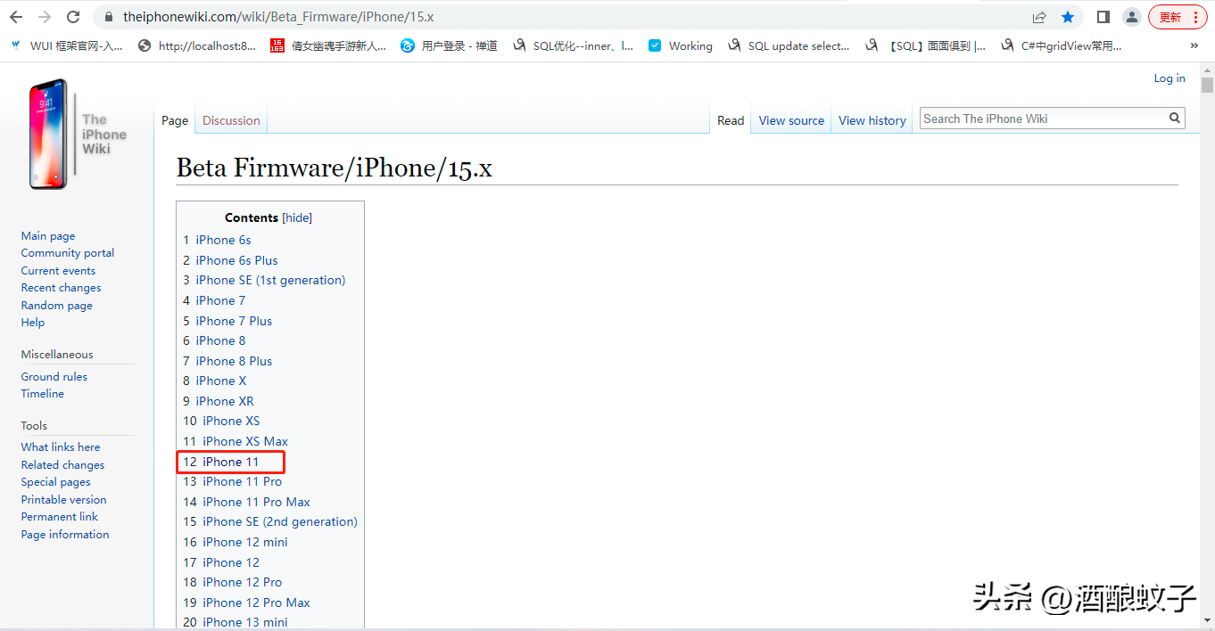Focus the Search The iPhone Wiki field
The height and width of the screenshot is (631, 1215).
point(1043,119)
